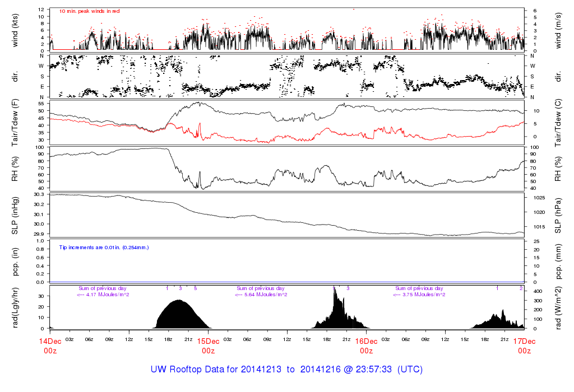Select the 16Dec 00z date marker

click(x=366, y=346)
